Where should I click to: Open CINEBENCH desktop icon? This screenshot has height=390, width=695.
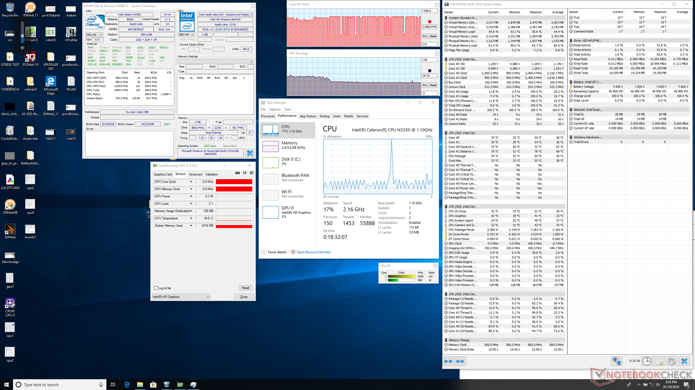coord(10,84)
